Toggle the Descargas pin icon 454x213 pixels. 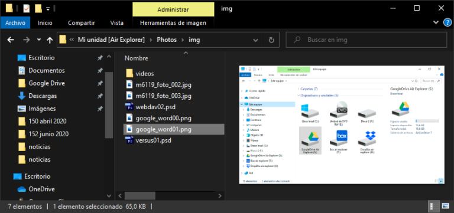tap(100, 96)
